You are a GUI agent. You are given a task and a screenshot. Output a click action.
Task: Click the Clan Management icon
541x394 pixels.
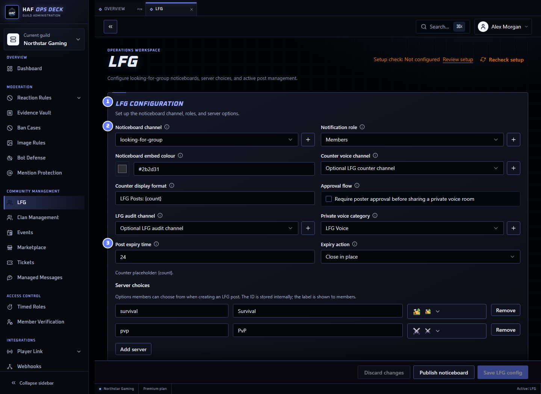coord(10,218)
